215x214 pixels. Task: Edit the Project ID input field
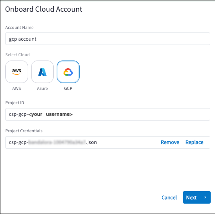108,114
